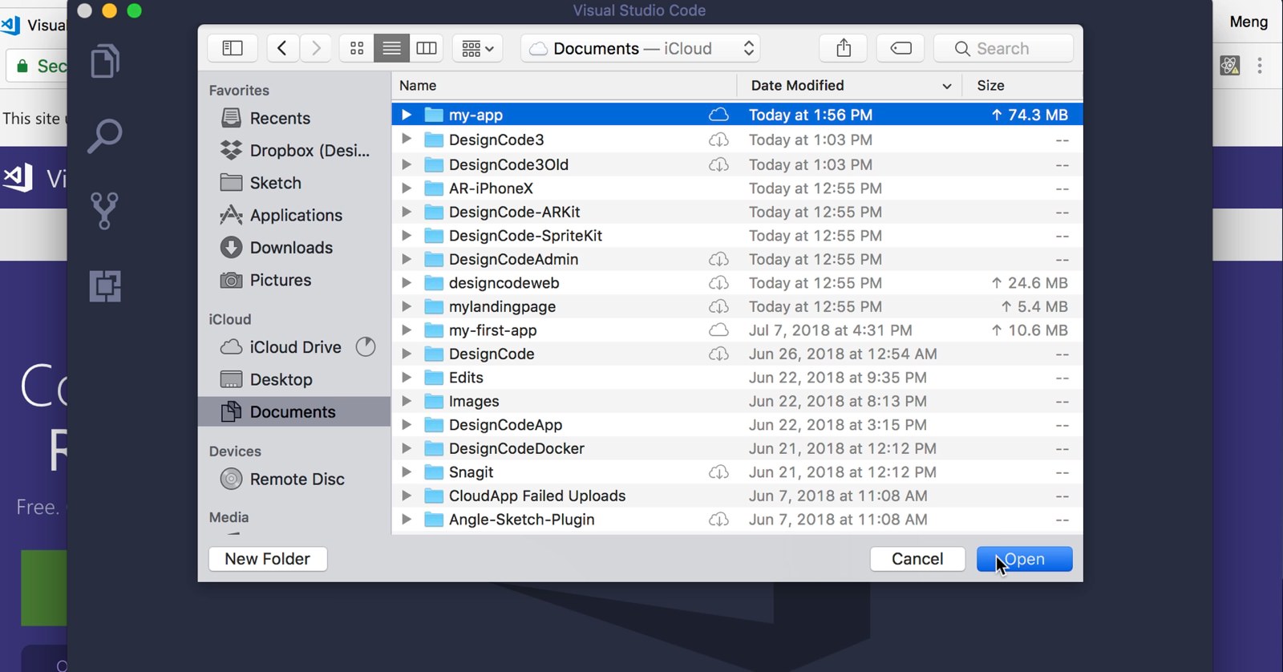Expand the DesignCode-ARKit disclosure triangle
The width and height of the screenshot is (1283, 672).
pyautogui.click(x=407, y=212)
